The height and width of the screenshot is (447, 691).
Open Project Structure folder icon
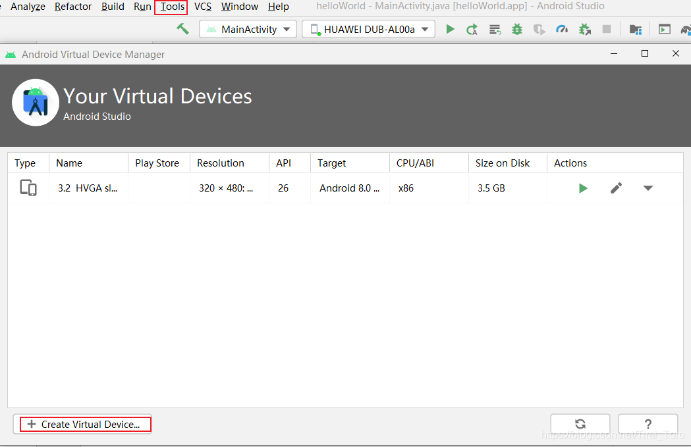coord(636,30)
